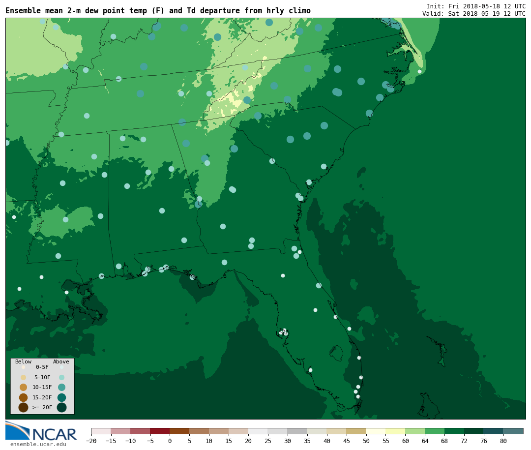The height and width of the screenshot is (450, 531).
Task: Click the 0-5F above-normal pale legend dot
Action: tap(61, 367)
